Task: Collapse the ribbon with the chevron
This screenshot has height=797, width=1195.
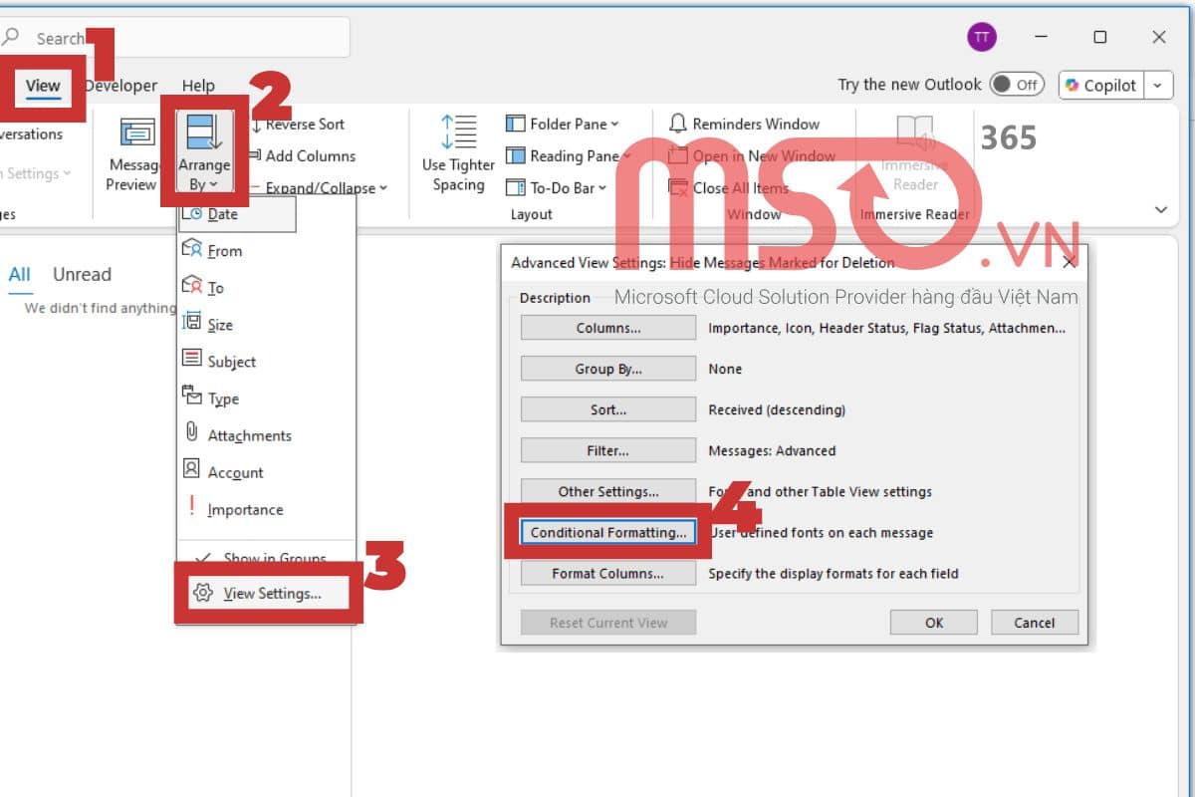Action: tap(1160, 210)
